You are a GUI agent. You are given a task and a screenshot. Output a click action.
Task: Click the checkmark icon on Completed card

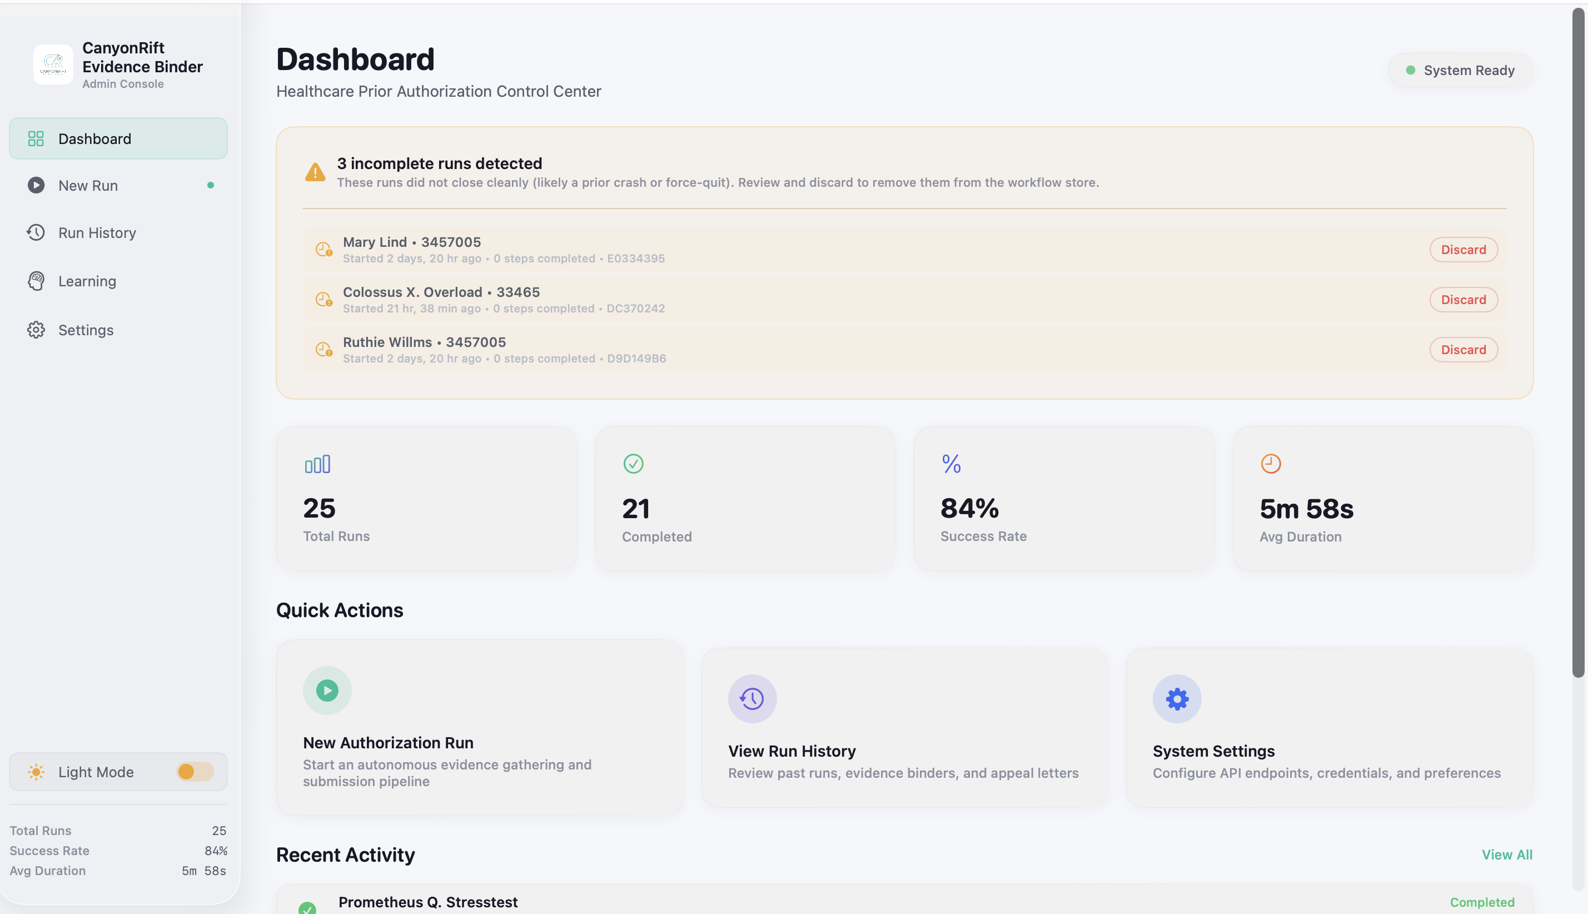pyautogui.click(x=633, y=464)
